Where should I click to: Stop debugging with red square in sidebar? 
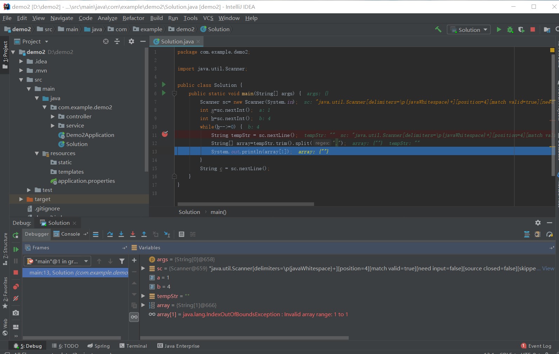click(16, 272)
